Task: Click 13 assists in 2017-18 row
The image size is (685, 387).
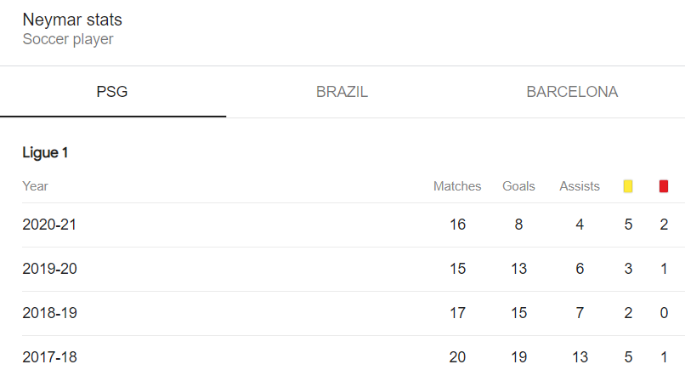Action: (580, 357)
